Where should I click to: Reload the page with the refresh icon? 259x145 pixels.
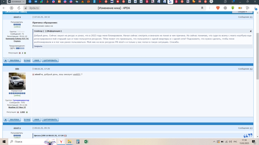tap(19, 8)
